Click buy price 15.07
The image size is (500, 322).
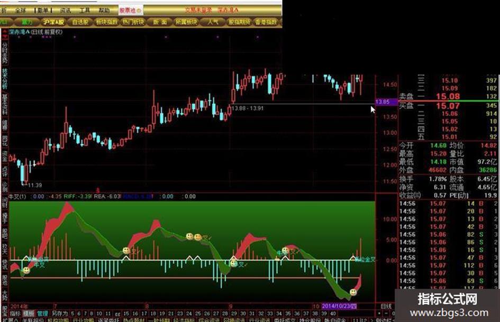(x=448, y=106)
